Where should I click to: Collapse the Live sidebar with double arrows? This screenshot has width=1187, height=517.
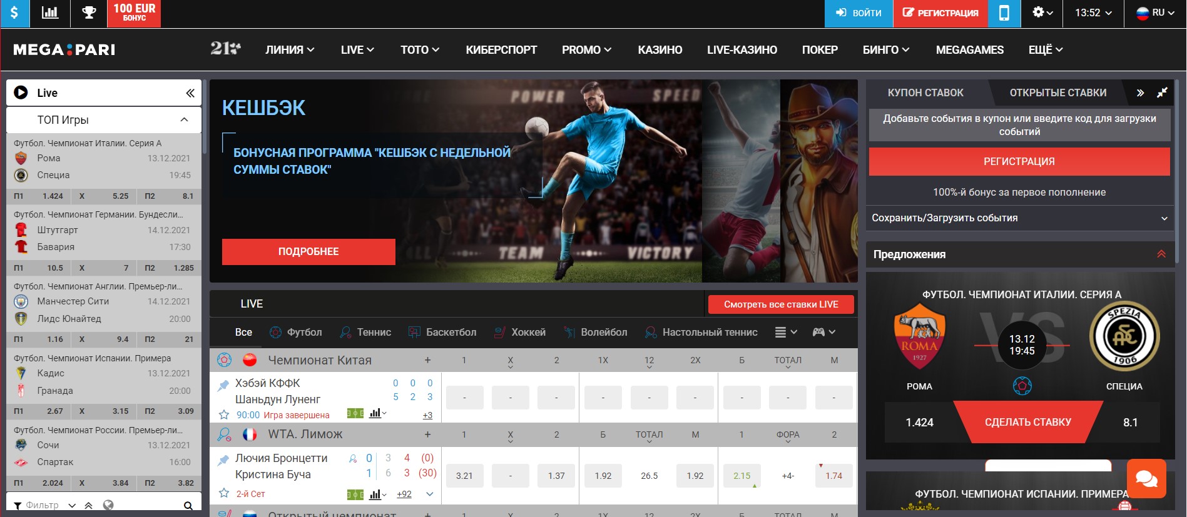190,93
